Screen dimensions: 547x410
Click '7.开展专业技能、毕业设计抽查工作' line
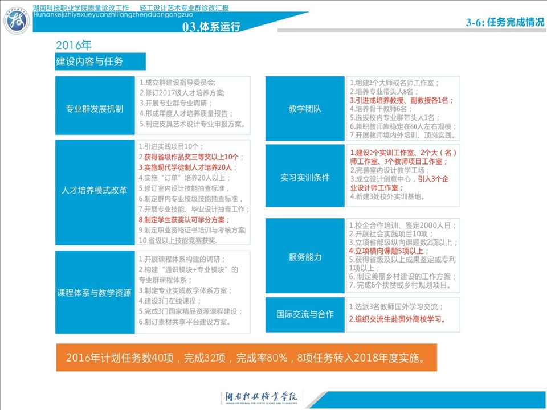tap(194, 209)
